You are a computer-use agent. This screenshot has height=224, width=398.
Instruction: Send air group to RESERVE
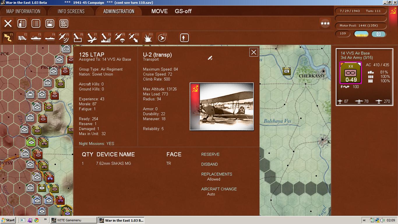(x=210, y=154)
